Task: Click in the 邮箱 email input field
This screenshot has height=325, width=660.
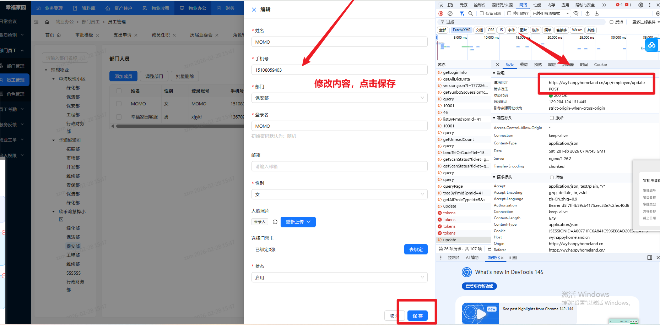Action: click(x=339, y=166)
